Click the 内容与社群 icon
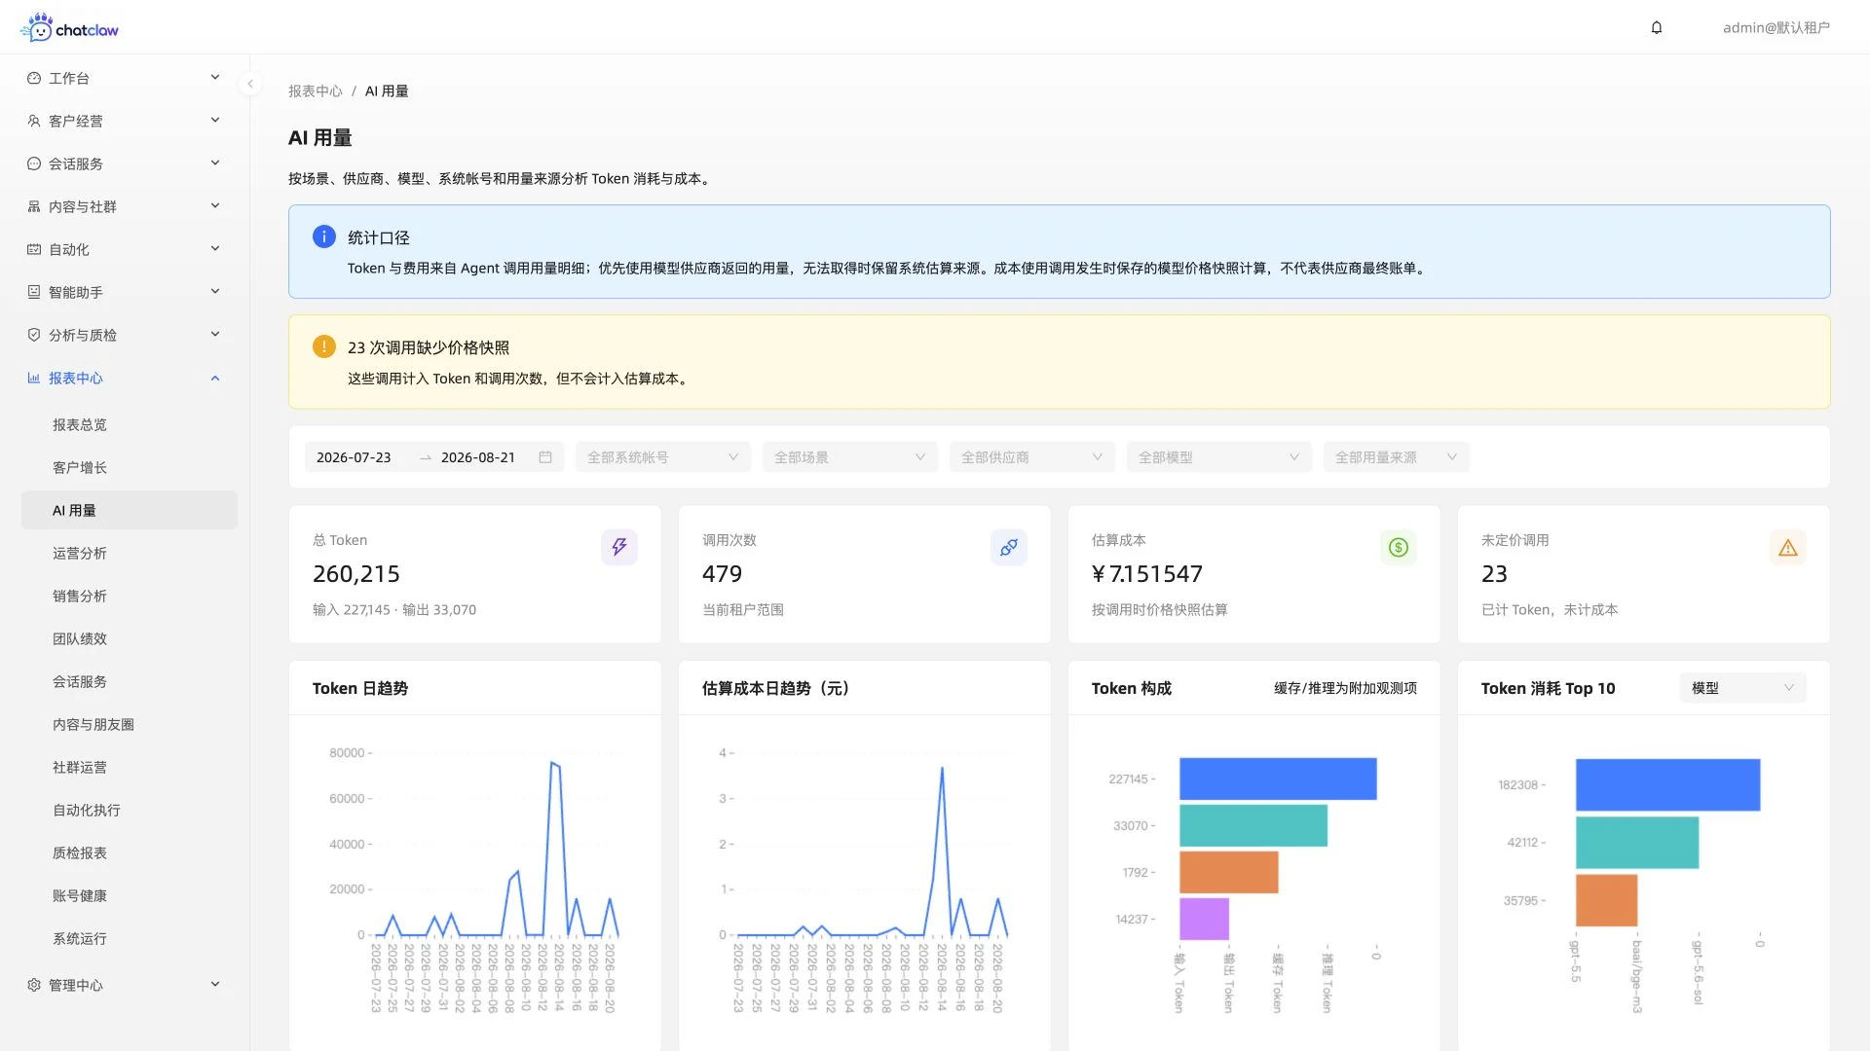This screenshot has width=1870, height=1051. pos(34,206)
